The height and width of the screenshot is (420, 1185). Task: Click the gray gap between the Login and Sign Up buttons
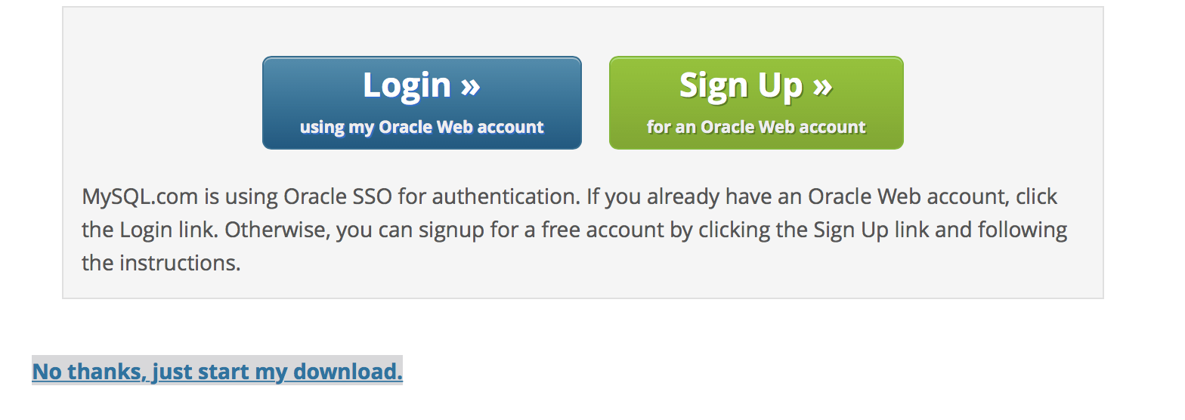596,103
